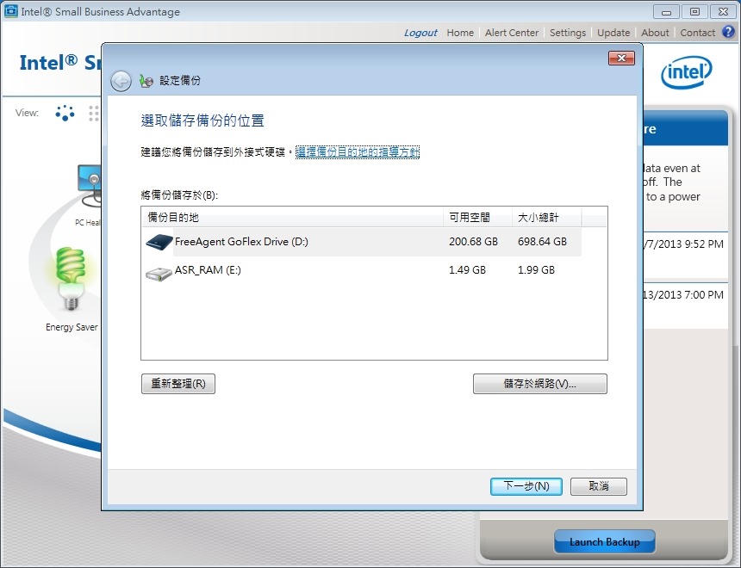
Task: Open 選擇備份目的地的指導方針 link
Action: (x=358, y=152)
